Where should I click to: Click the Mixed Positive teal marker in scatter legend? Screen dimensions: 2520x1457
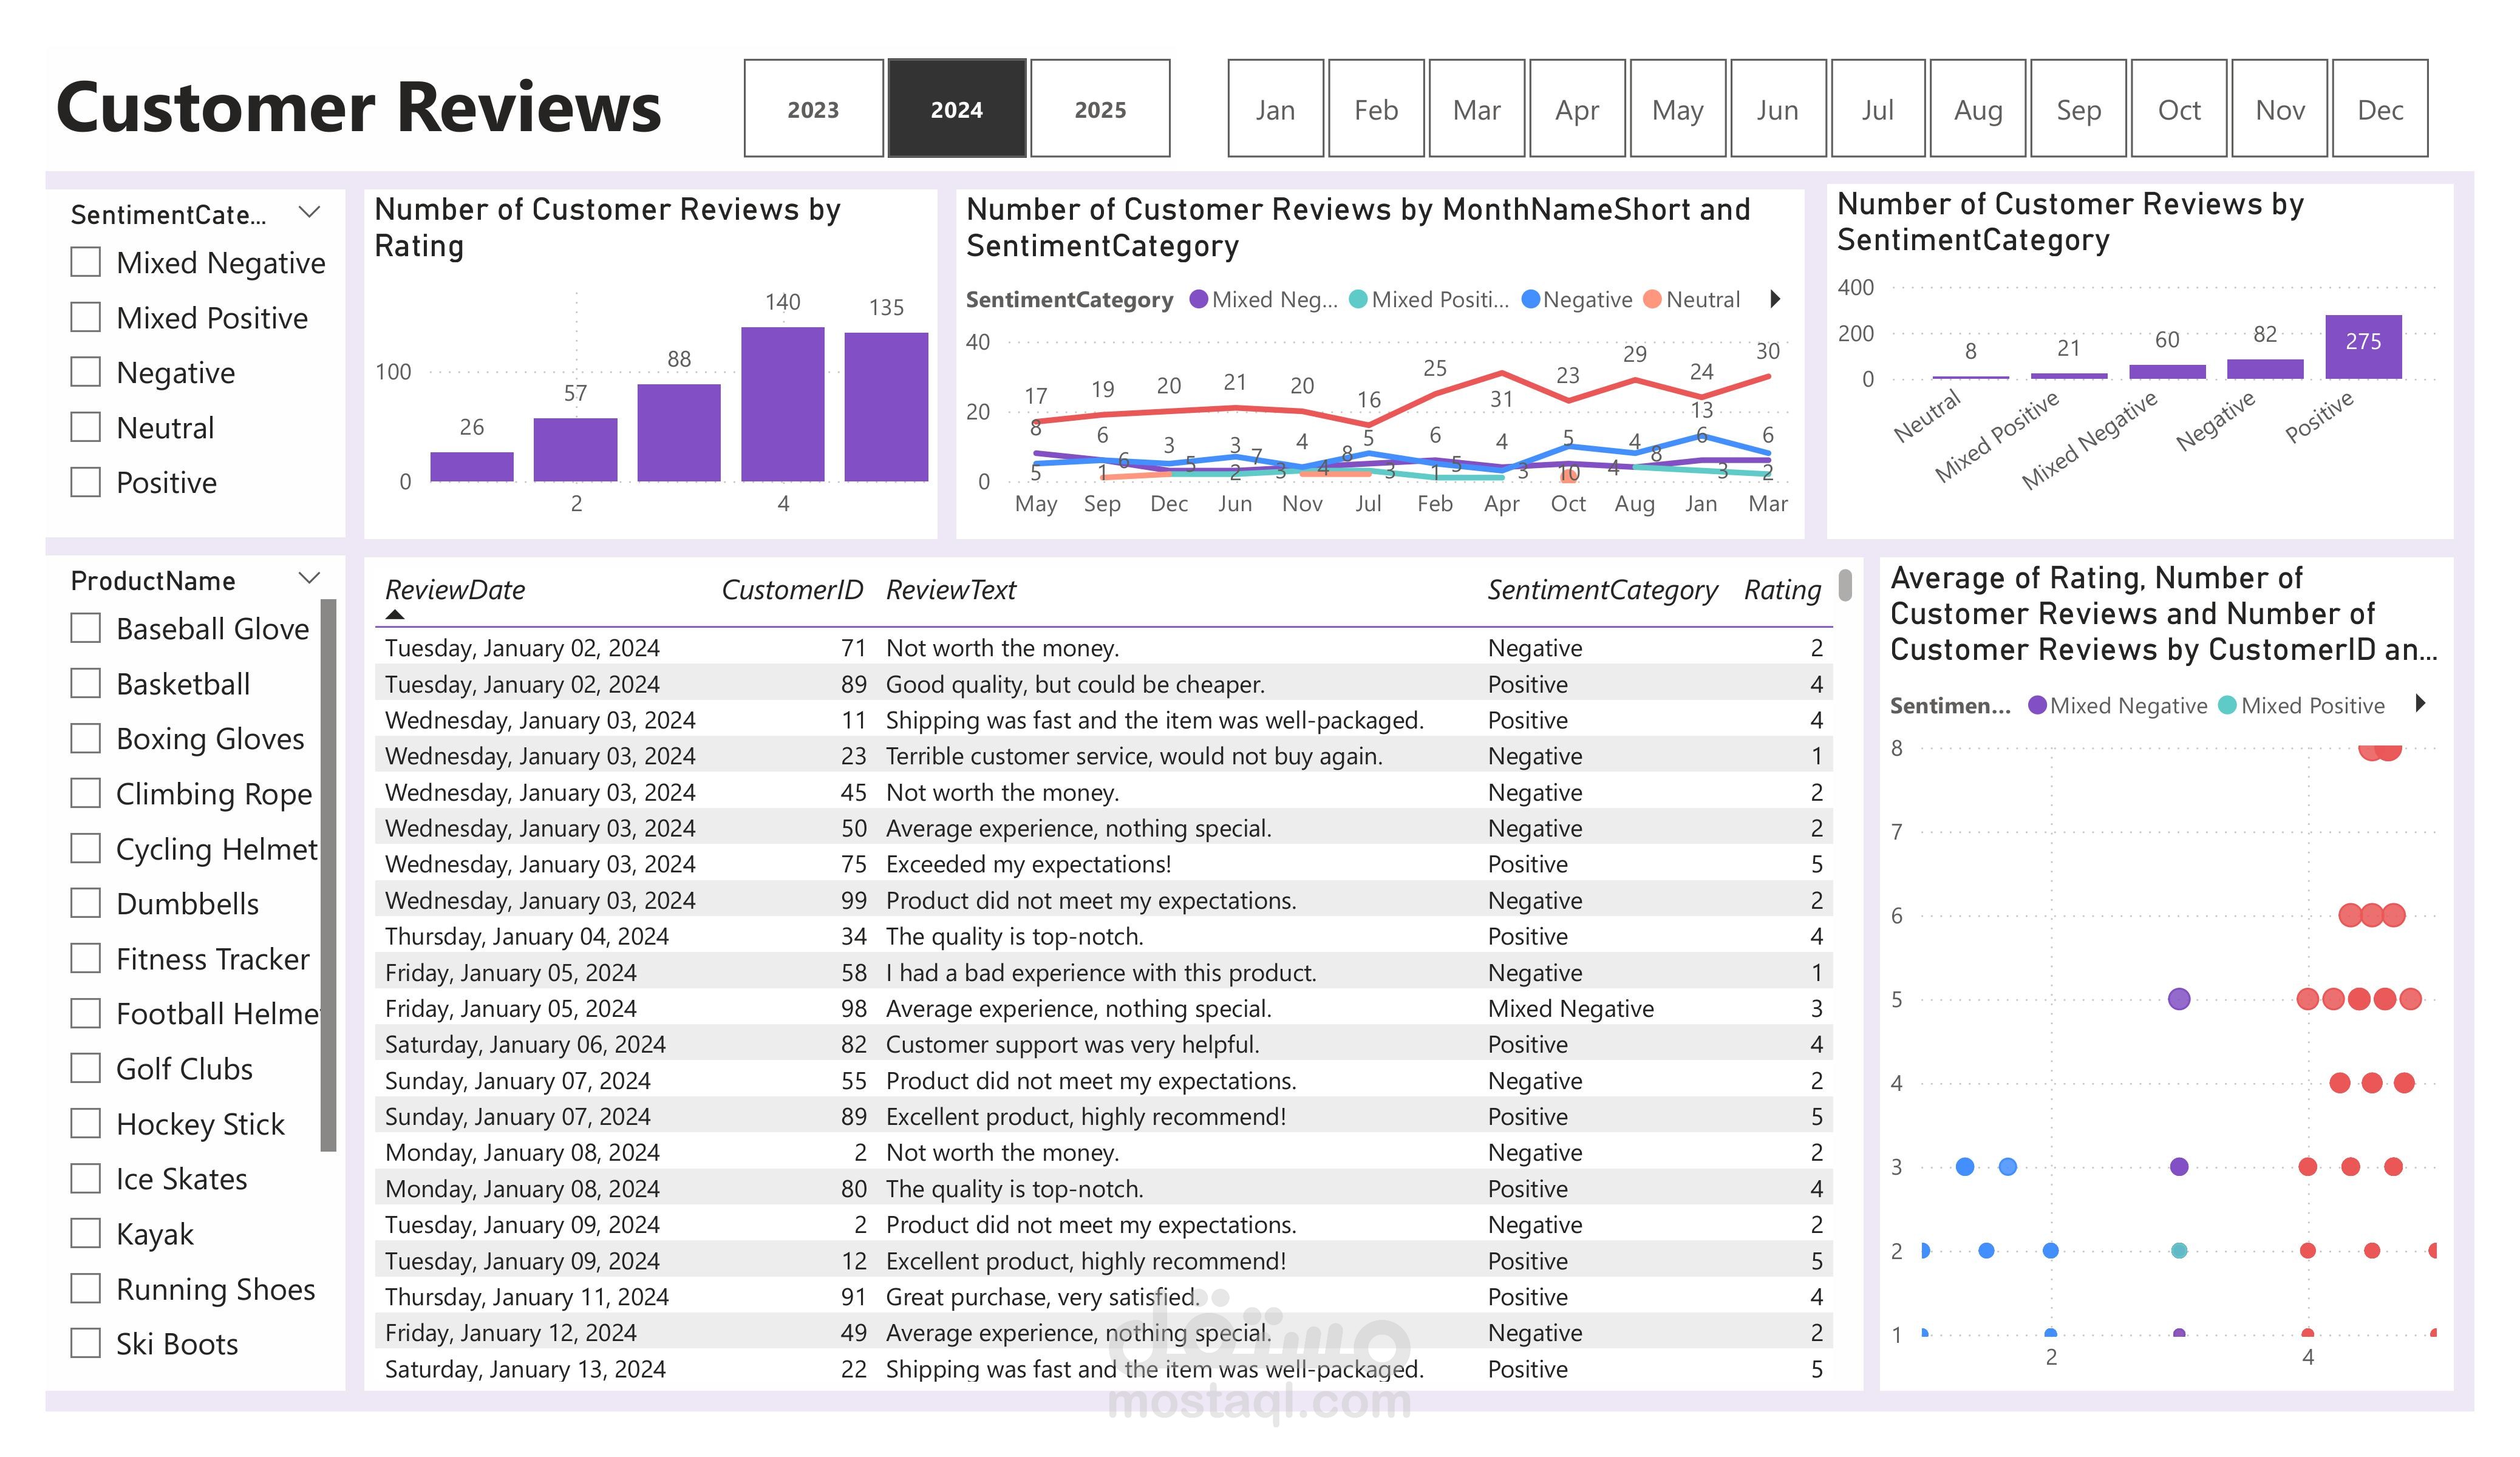pyautogui.click(x=2227, y=705)
